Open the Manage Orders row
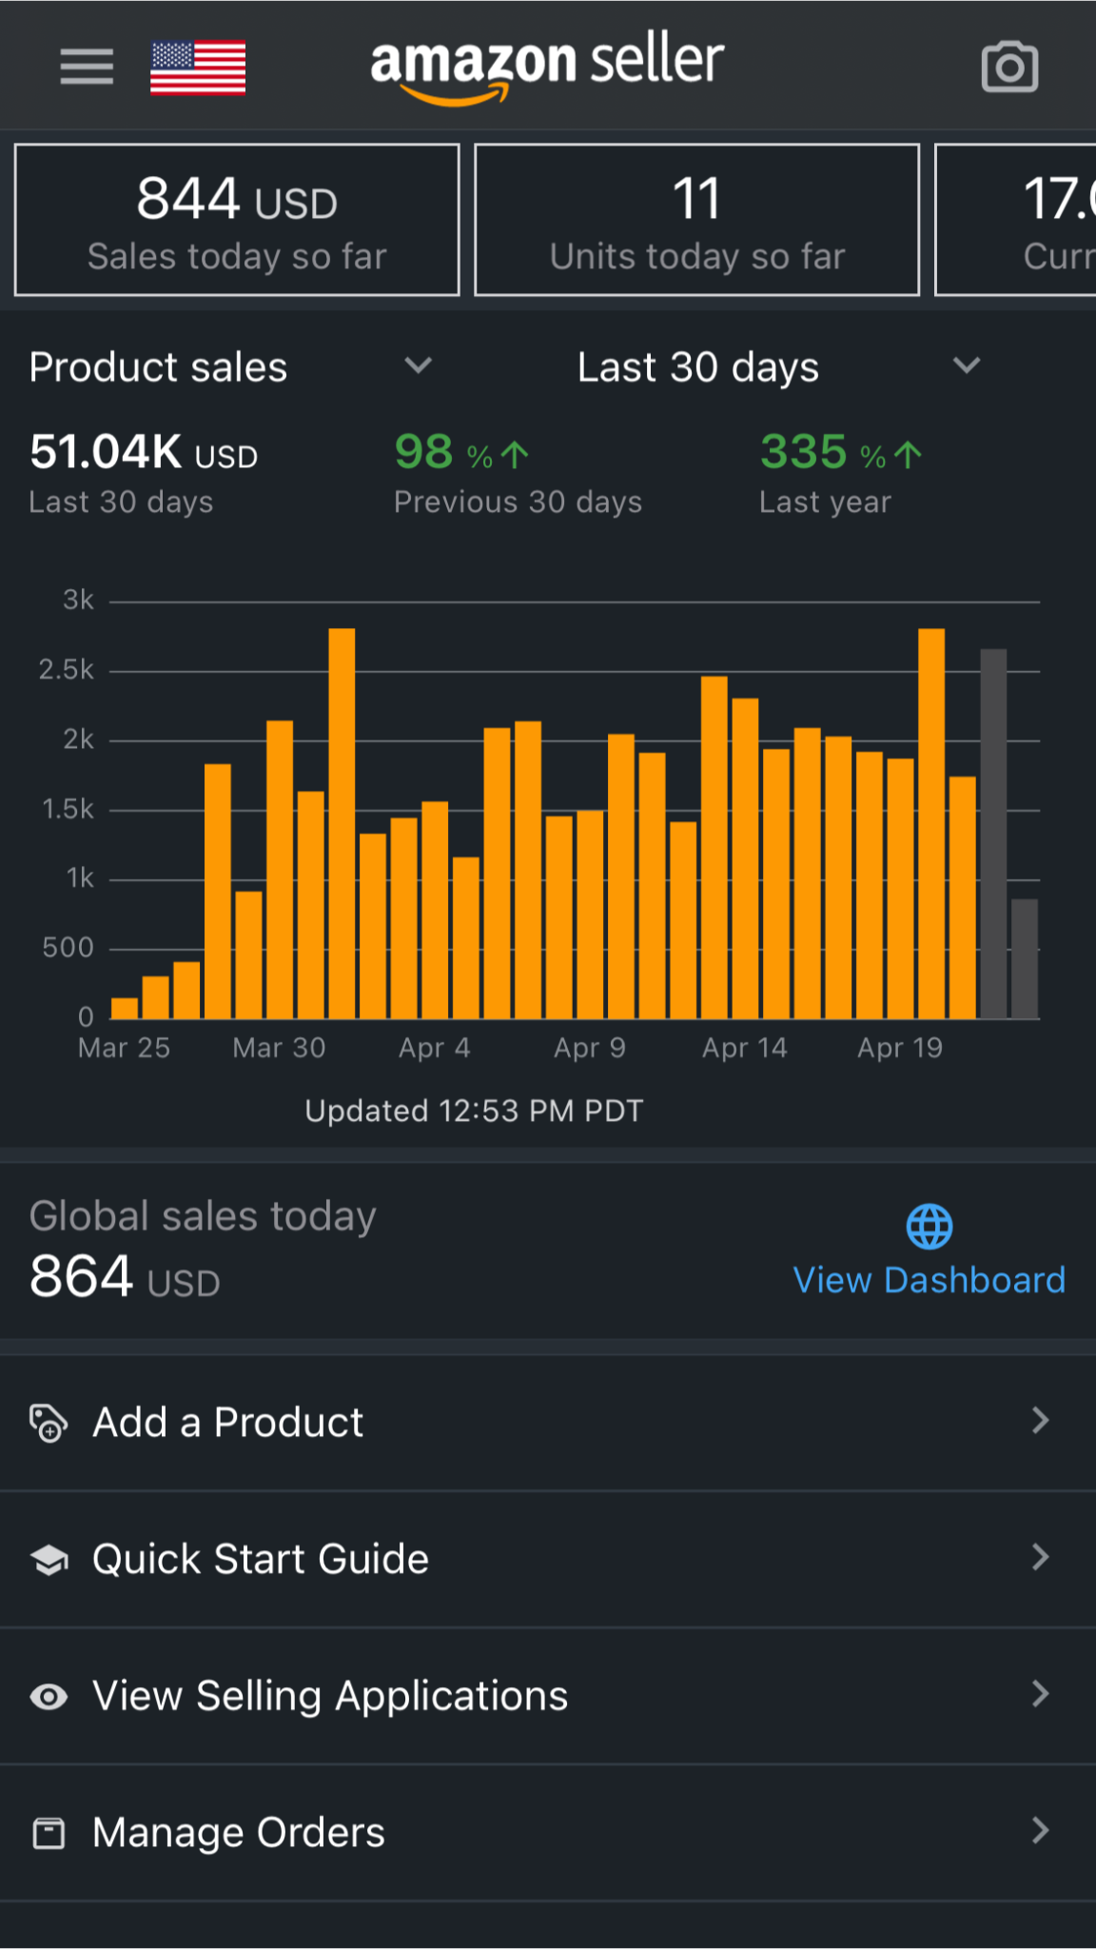 click(x=238, y=1833)
